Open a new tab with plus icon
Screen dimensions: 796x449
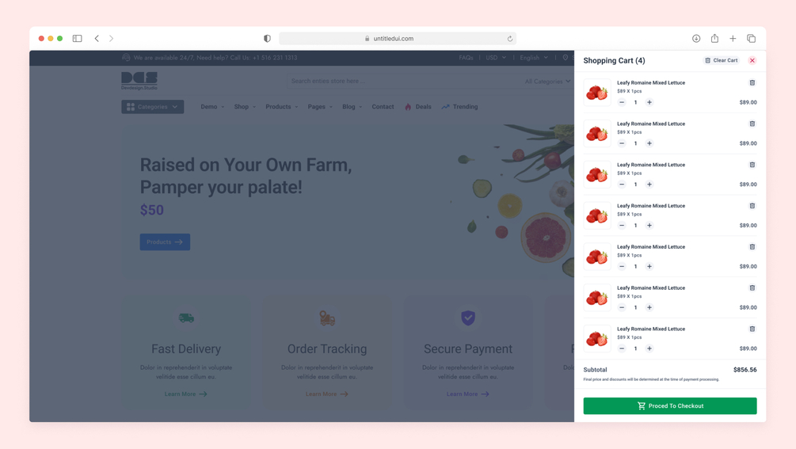point(733,39)
